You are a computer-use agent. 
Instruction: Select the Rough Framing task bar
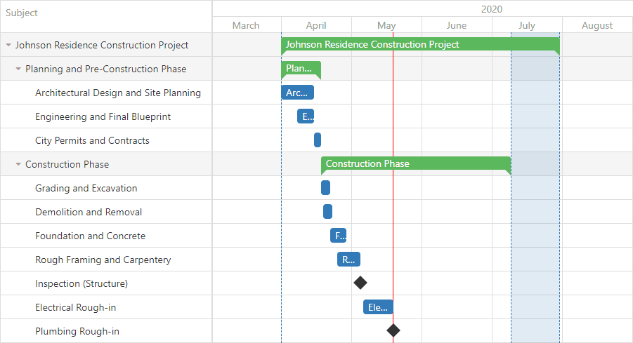click(x=348, y=259)
